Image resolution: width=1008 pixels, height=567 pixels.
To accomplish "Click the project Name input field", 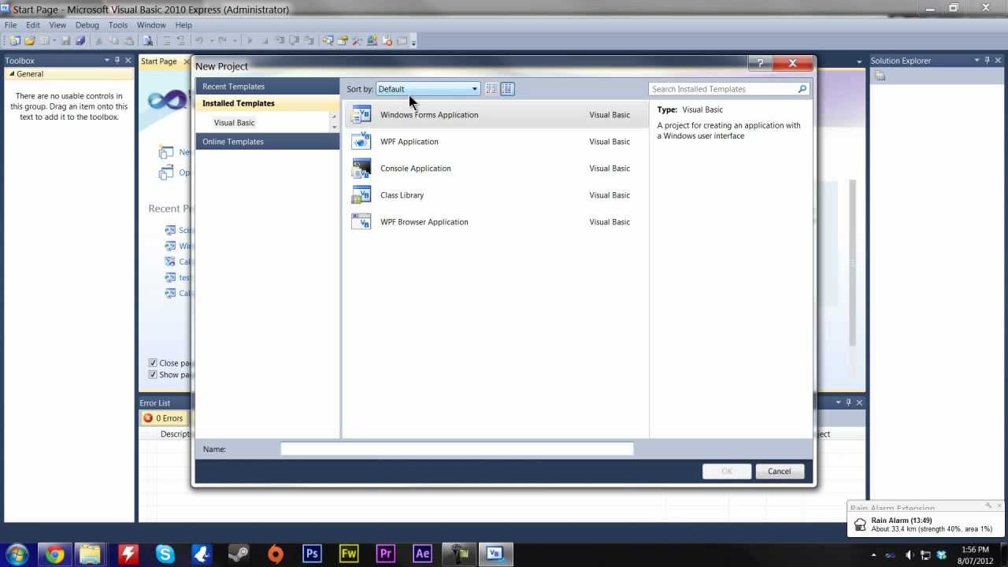I will point(457,449).
